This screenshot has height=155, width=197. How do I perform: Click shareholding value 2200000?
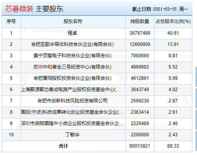(140, 135)
